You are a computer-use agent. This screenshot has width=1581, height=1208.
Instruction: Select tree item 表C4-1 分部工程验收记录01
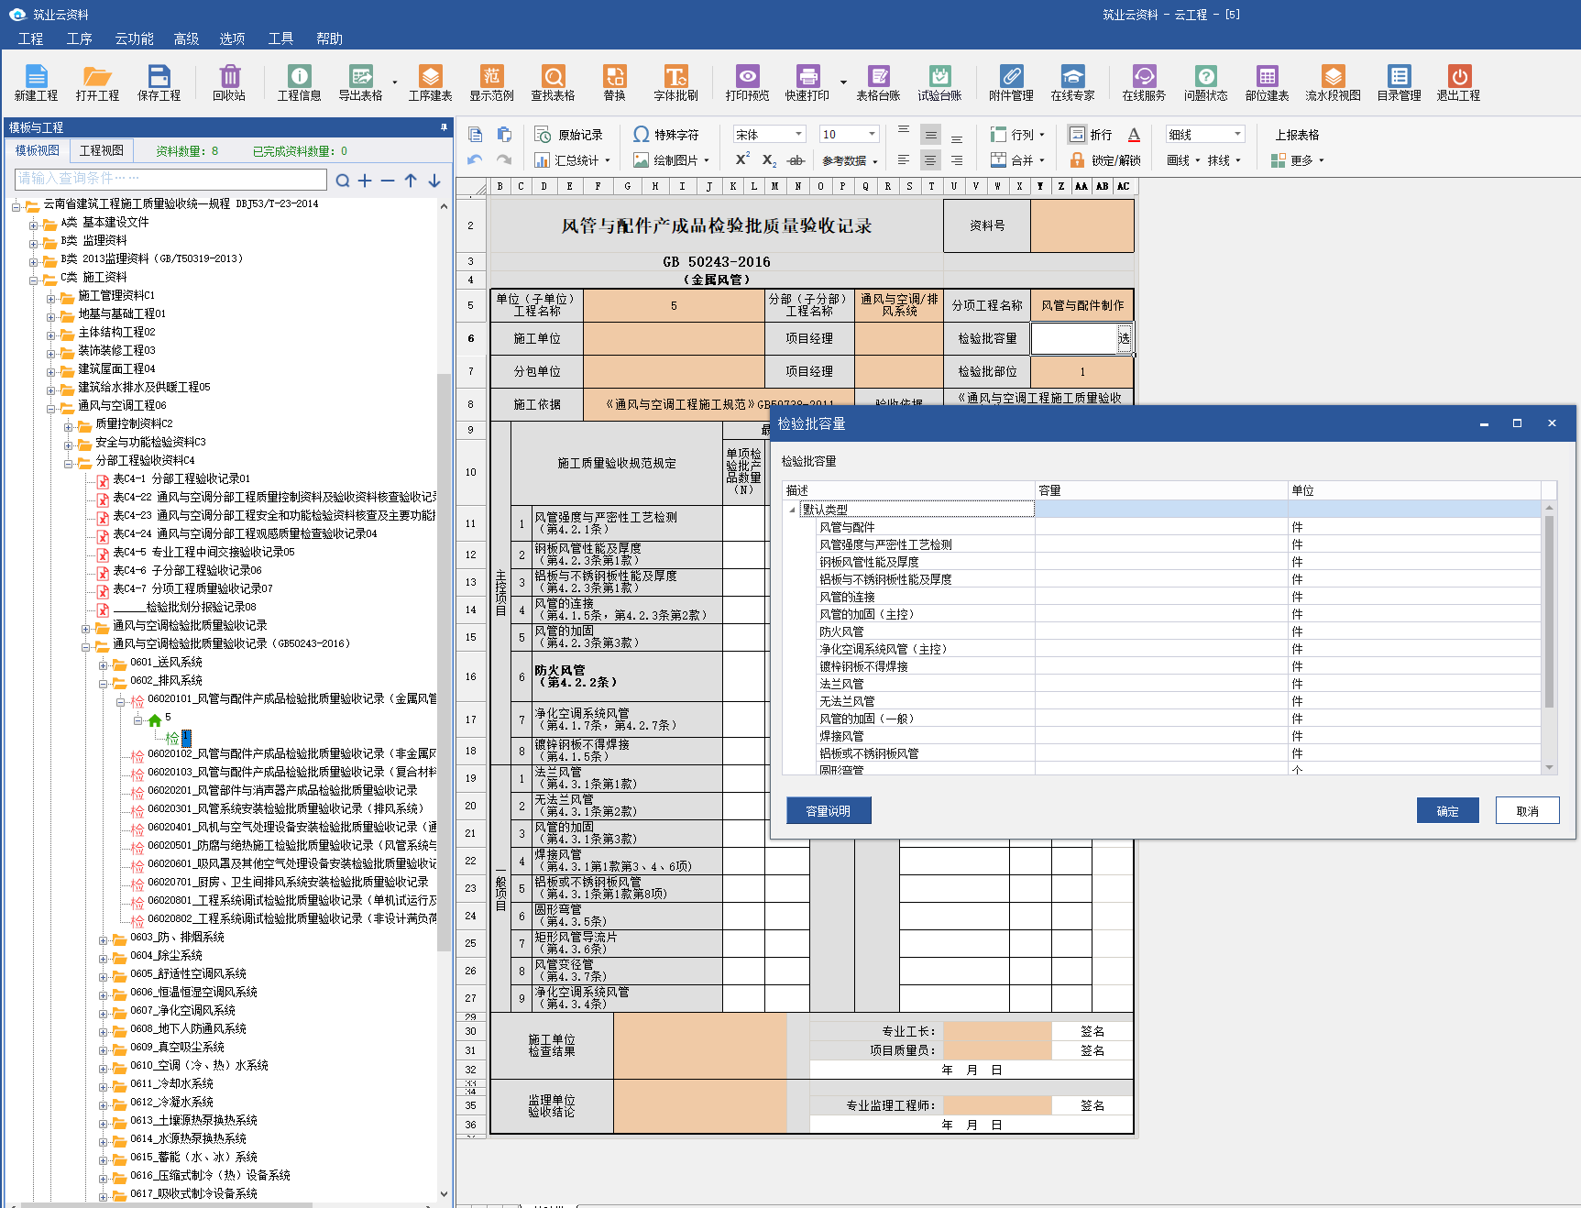[x=181, y=478]
